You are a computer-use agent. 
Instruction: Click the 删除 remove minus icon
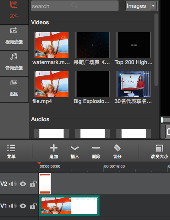click(x=96, y=148)
